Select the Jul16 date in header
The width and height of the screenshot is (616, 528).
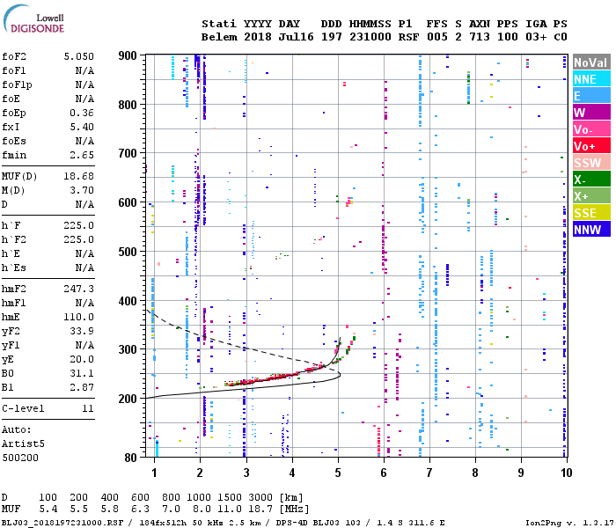click(296, 37)
